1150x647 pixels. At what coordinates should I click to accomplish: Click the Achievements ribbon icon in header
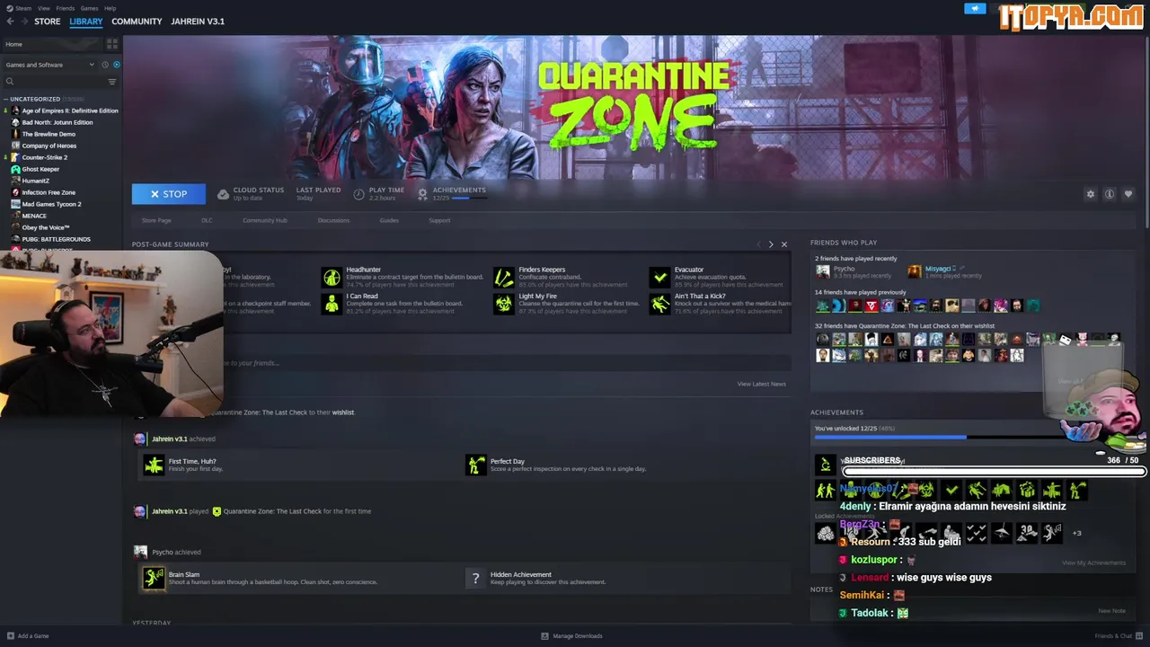tap(422, 194)
